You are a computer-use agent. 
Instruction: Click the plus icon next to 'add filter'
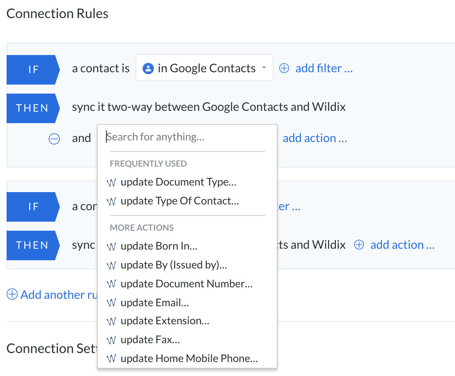[284, 68]
